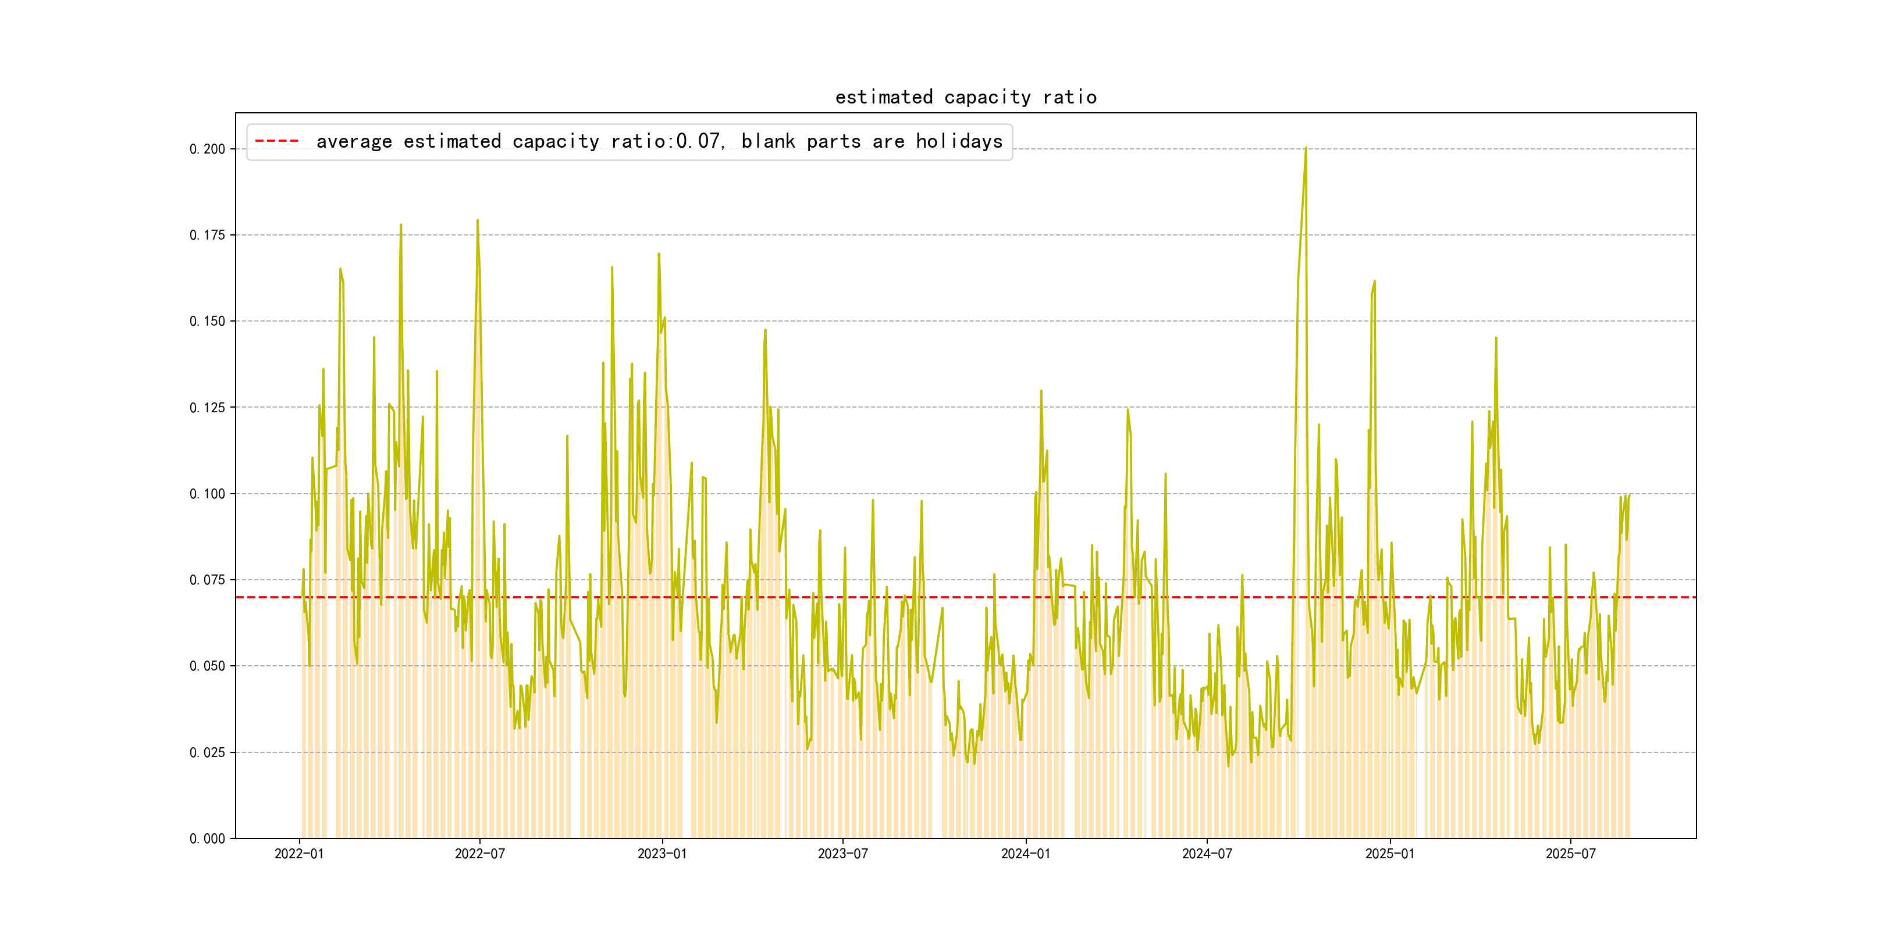Image resolution: width=1885 pixels, height=942 pixels.
Task: Click the 2022-07 x-axis tick label
Action: point(479,854)
